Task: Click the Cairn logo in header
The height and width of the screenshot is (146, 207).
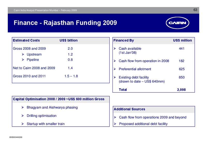Action: click(x=178, y=23)
